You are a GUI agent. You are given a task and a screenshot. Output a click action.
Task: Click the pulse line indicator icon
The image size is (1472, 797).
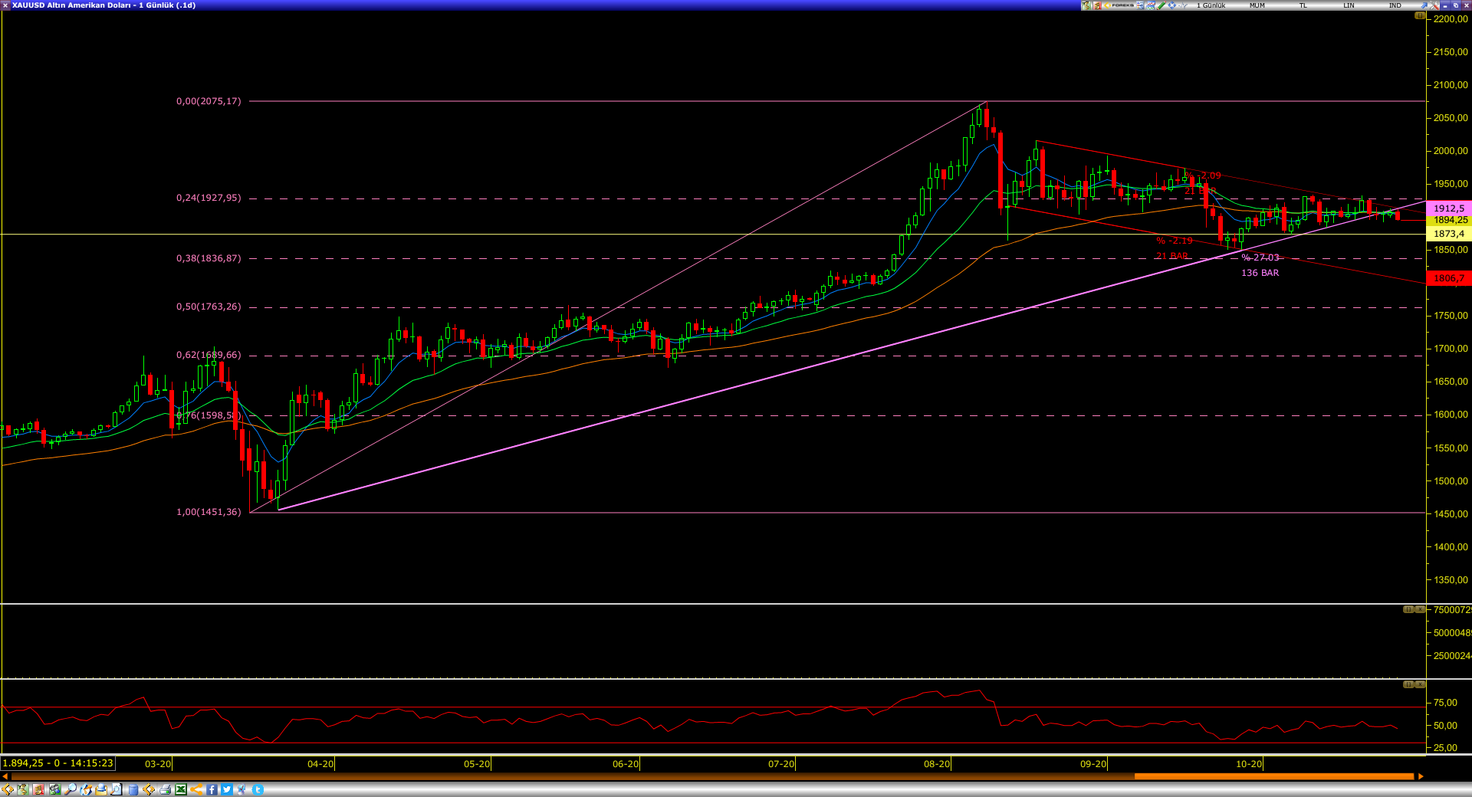coord(1183,5)
